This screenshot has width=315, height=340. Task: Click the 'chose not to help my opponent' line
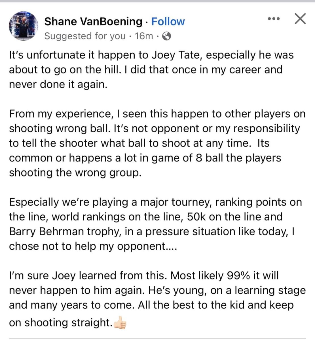(x=92, y=246)
